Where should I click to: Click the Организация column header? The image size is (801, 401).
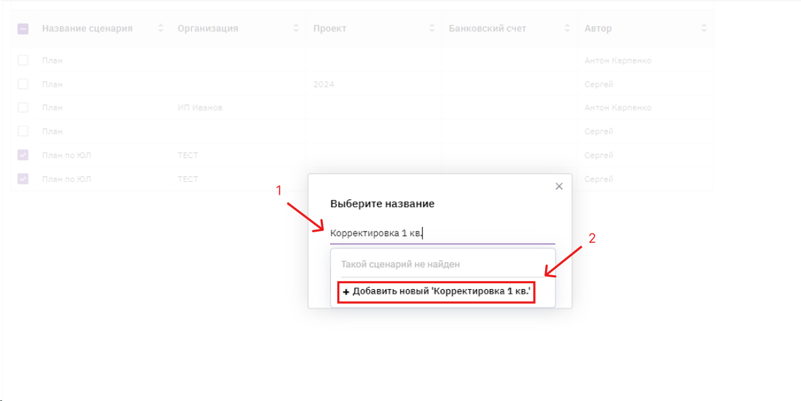tap(208, 28)
